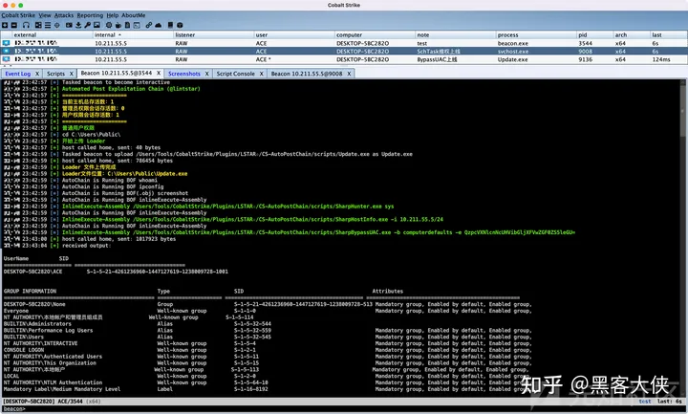Sort sessions by the process column header
This screenshot has width=688, height=414.
(x=536, y=34)
